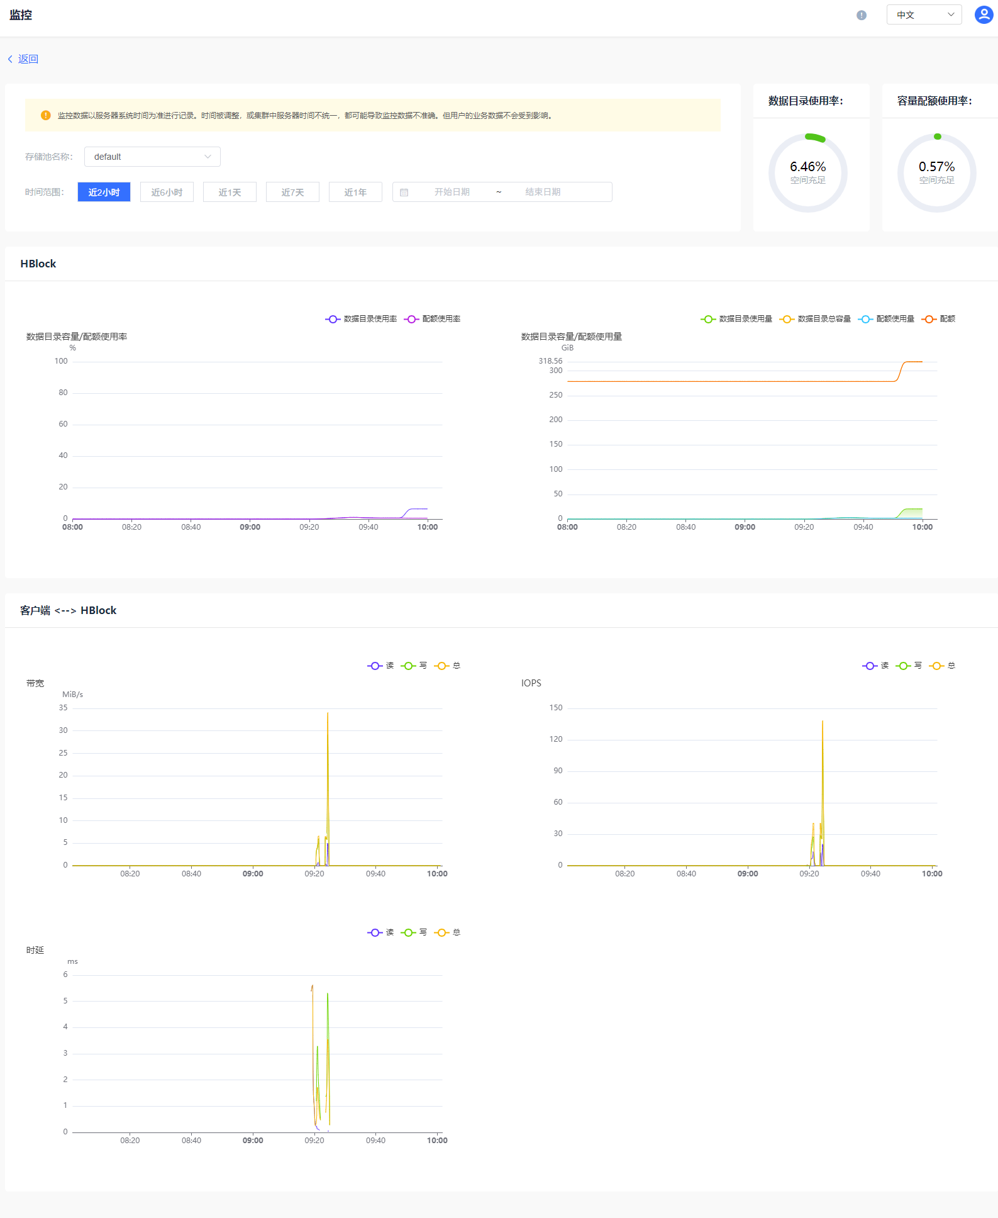Click the 返回 back link
The height and width of the screenshot is (1218, 998).
[x=28, y=59]
